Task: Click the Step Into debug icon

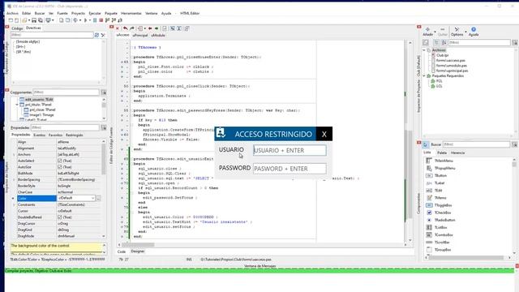Action: tap(107, 20)
